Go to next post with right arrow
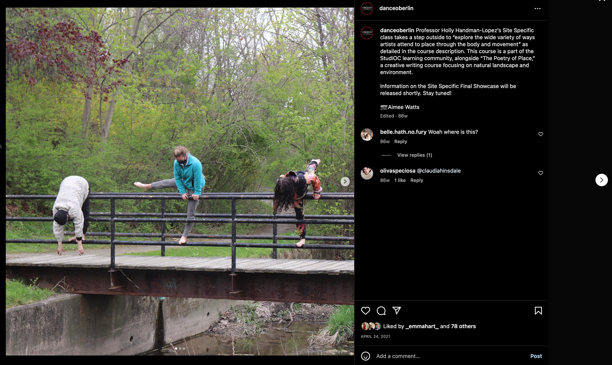The width and height of the screenshot is (612, 365). (x=601, y=180)
